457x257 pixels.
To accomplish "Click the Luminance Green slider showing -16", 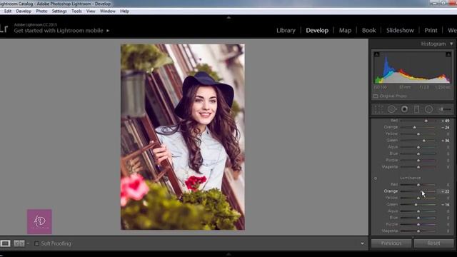I will click(418, 205).
